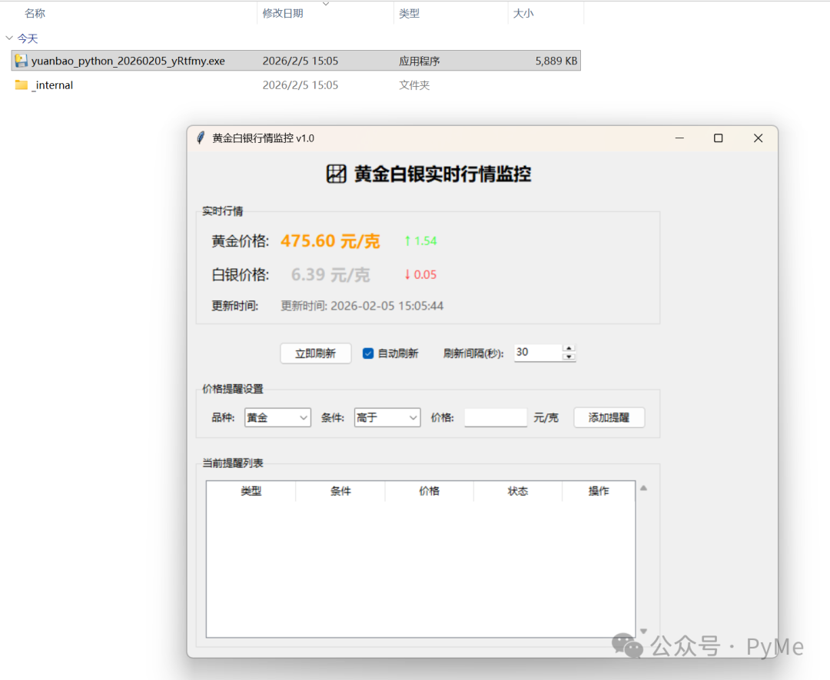Click the 刷新间隔 value field showing 30
Screen dimensions: 830x680
538,353
